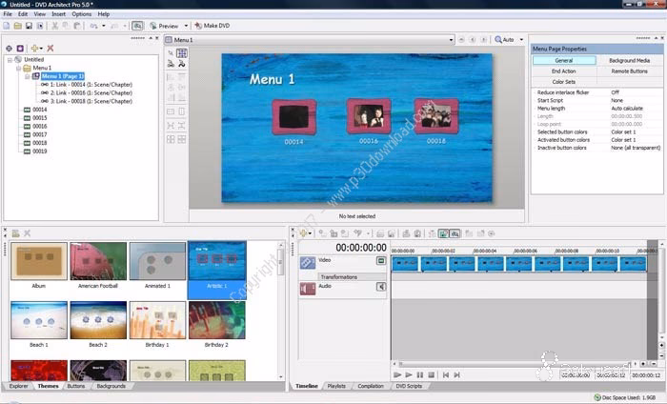Mute the Audio track with speaker button
This screenshot has width=667, height=404.
381,287
